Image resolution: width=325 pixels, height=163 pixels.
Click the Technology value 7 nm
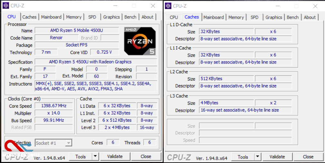pos(46,52)
